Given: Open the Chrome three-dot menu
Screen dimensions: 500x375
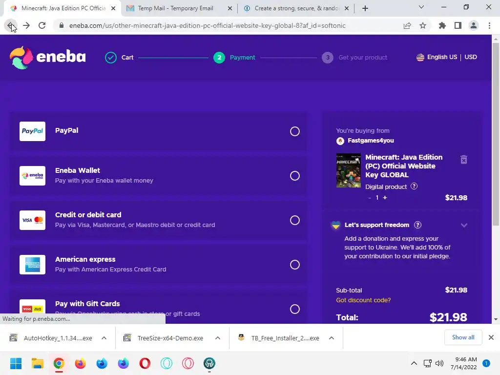Looking at the screenshot, I should (489, 25).
